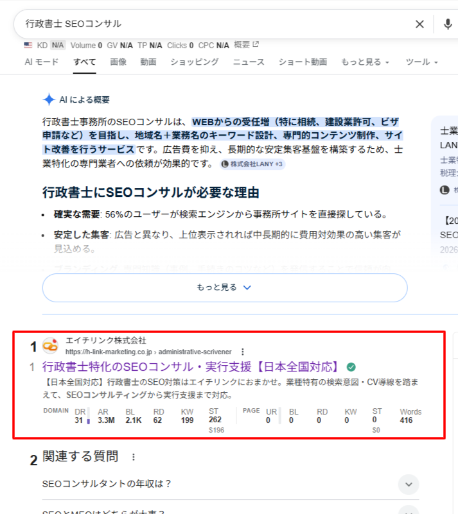Click the domain ST value 262
The height and width of the screenshot is (514, 458).
click(x=215, y=420)
